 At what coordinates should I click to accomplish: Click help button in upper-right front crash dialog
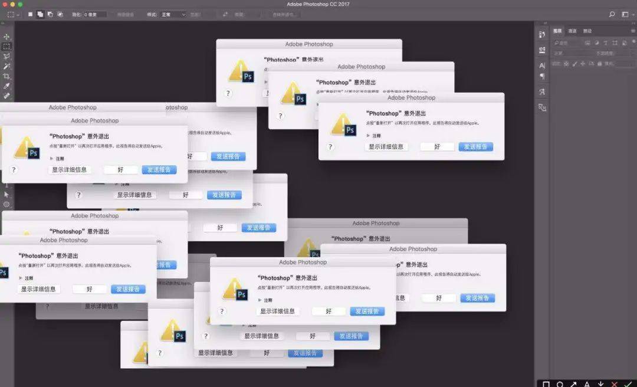point(330,147)
